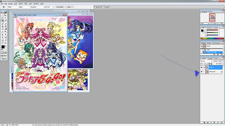Switch to the Paths tab
This screenshot has height=126, width=225.
(216, 58)
